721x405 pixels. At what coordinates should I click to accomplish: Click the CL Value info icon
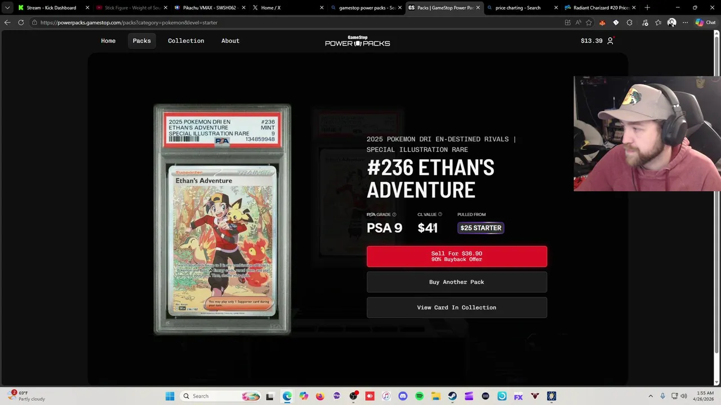pyautogui.click(x=440, y=214)
